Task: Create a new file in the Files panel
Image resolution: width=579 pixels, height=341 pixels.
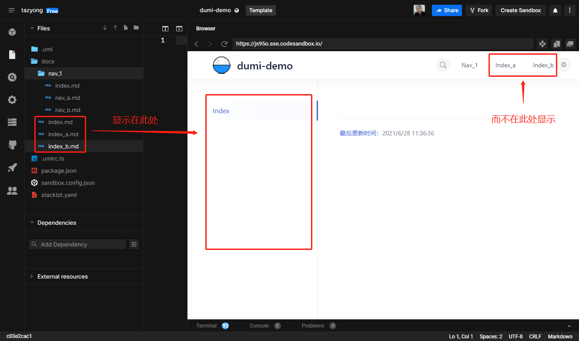Action: [125, 27]
